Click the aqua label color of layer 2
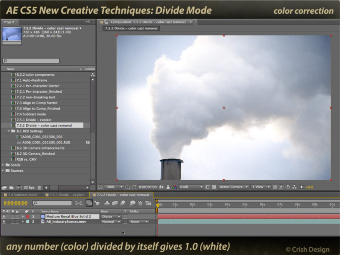 pos(28,221)
